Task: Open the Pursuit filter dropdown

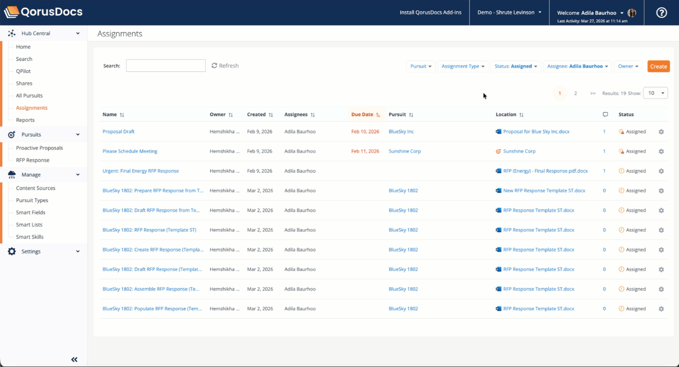Action: tap(421, 66)
